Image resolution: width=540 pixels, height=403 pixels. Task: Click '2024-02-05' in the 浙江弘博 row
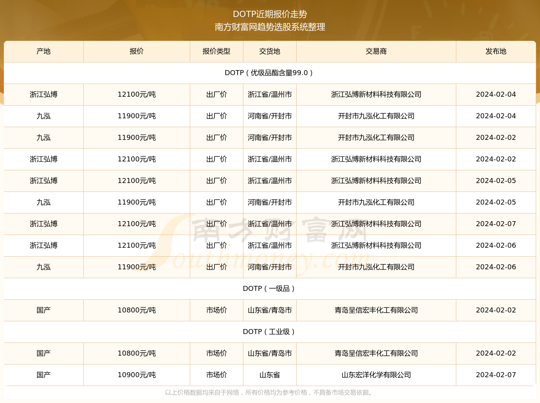pyautogui.click(x=496, y=181)
